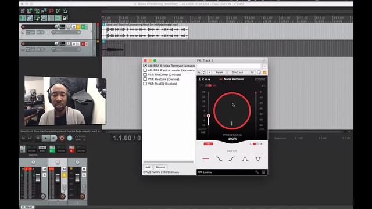The height and width of the screenshot is (209, 372).
Task: Arm track 2 record button
Action: point(23,44)
